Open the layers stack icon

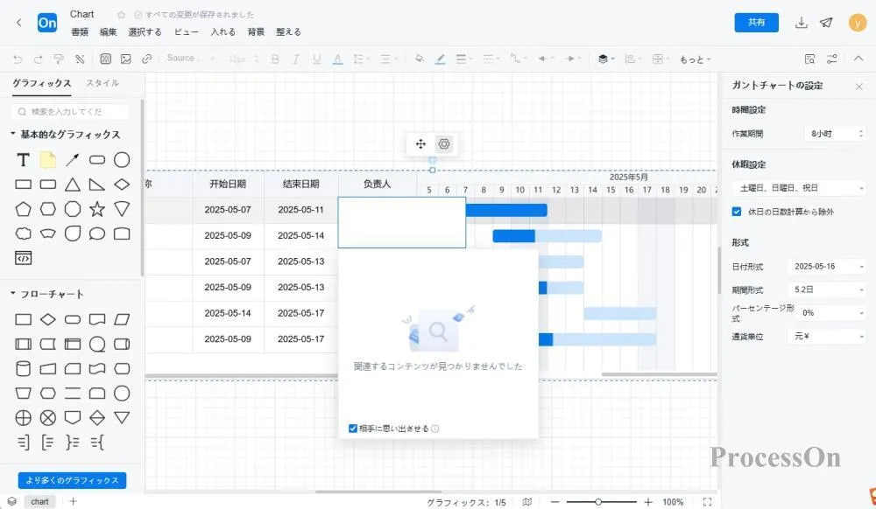pos(603,59)
